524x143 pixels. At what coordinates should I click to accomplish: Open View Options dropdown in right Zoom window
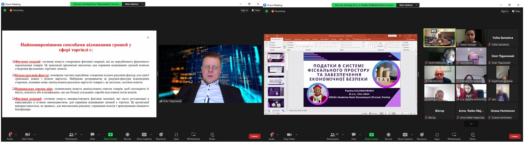point(408,5)
